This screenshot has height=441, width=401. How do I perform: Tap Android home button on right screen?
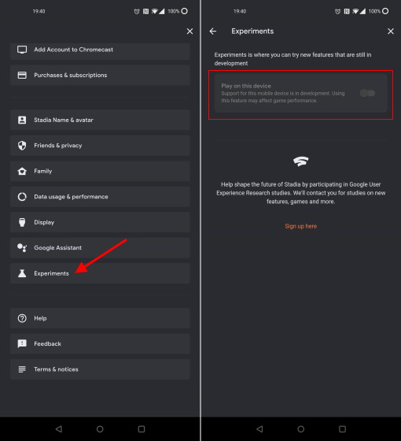tap(300, 429)
